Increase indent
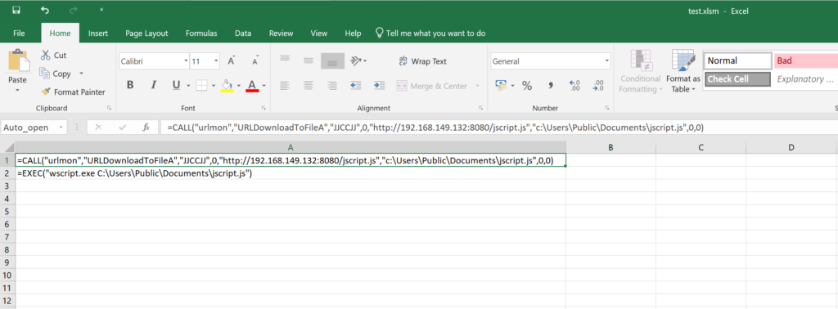 pos(380,85)
